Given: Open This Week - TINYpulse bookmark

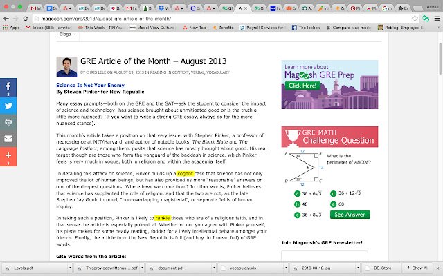Looking at the screenshot, I should [100, 28].
